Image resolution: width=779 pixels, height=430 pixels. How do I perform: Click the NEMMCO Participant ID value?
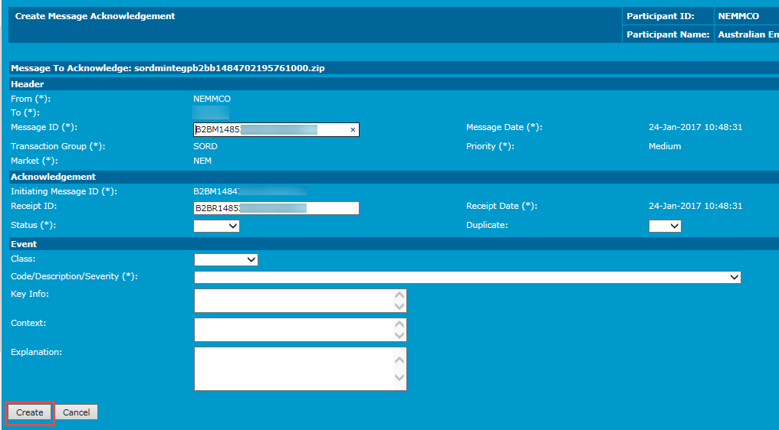click(x=738, y=16)
